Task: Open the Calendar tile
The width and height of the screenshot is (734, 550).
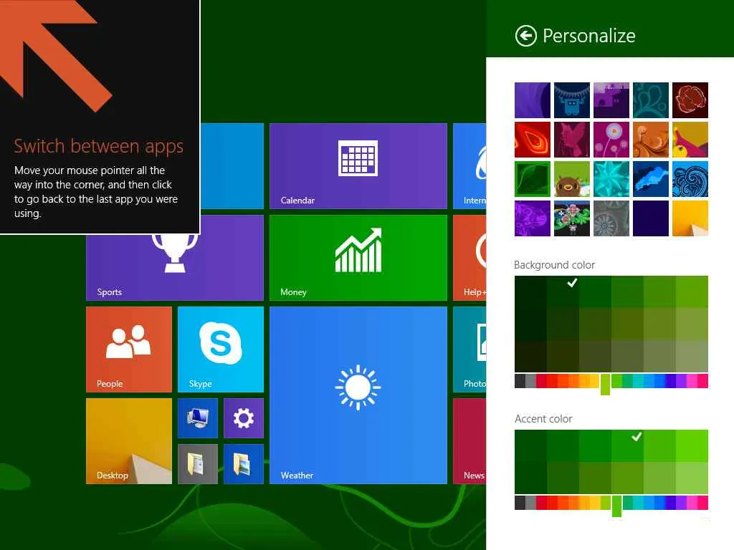Action: point(358,166)
